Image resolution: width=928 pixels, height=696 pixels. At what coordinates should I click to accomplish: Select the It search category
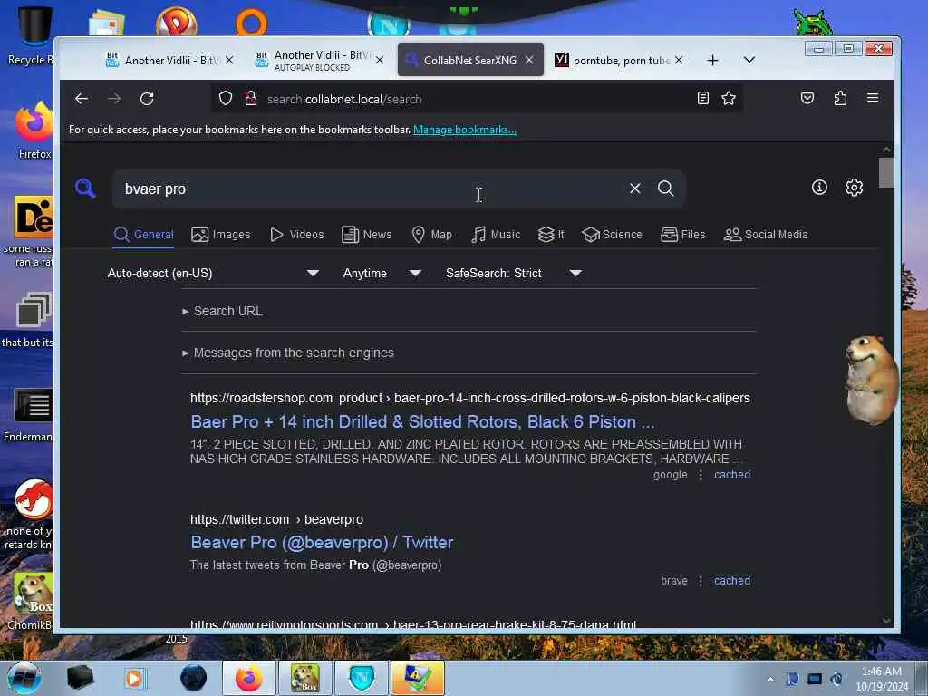[550, 235]
